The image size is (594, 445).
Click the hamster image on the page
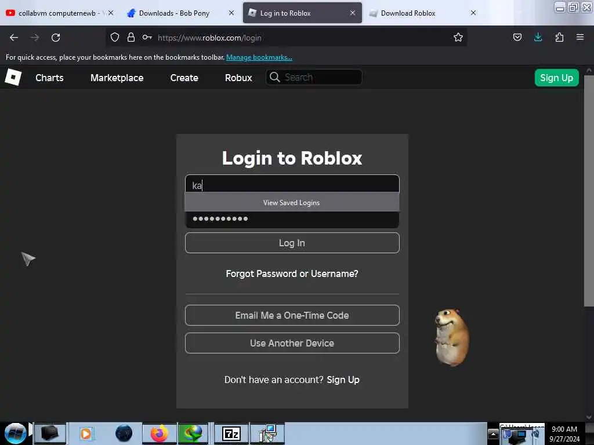pyautogui.click(x=452, y=337)
